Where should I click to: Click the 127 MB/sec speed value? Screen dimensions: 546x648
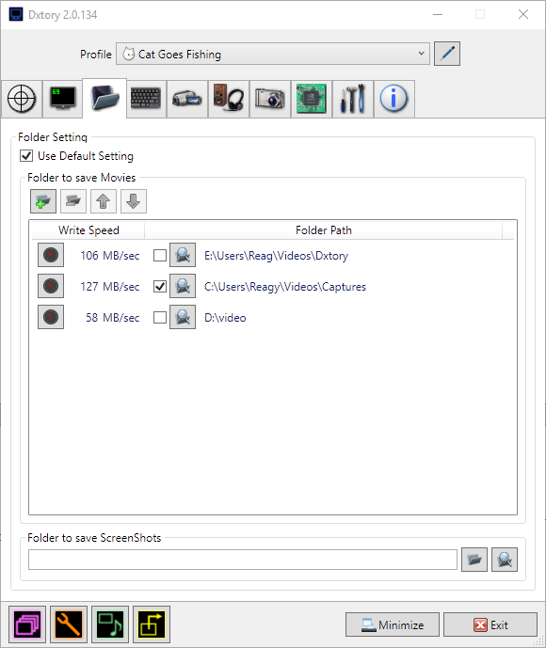[109, 287]
